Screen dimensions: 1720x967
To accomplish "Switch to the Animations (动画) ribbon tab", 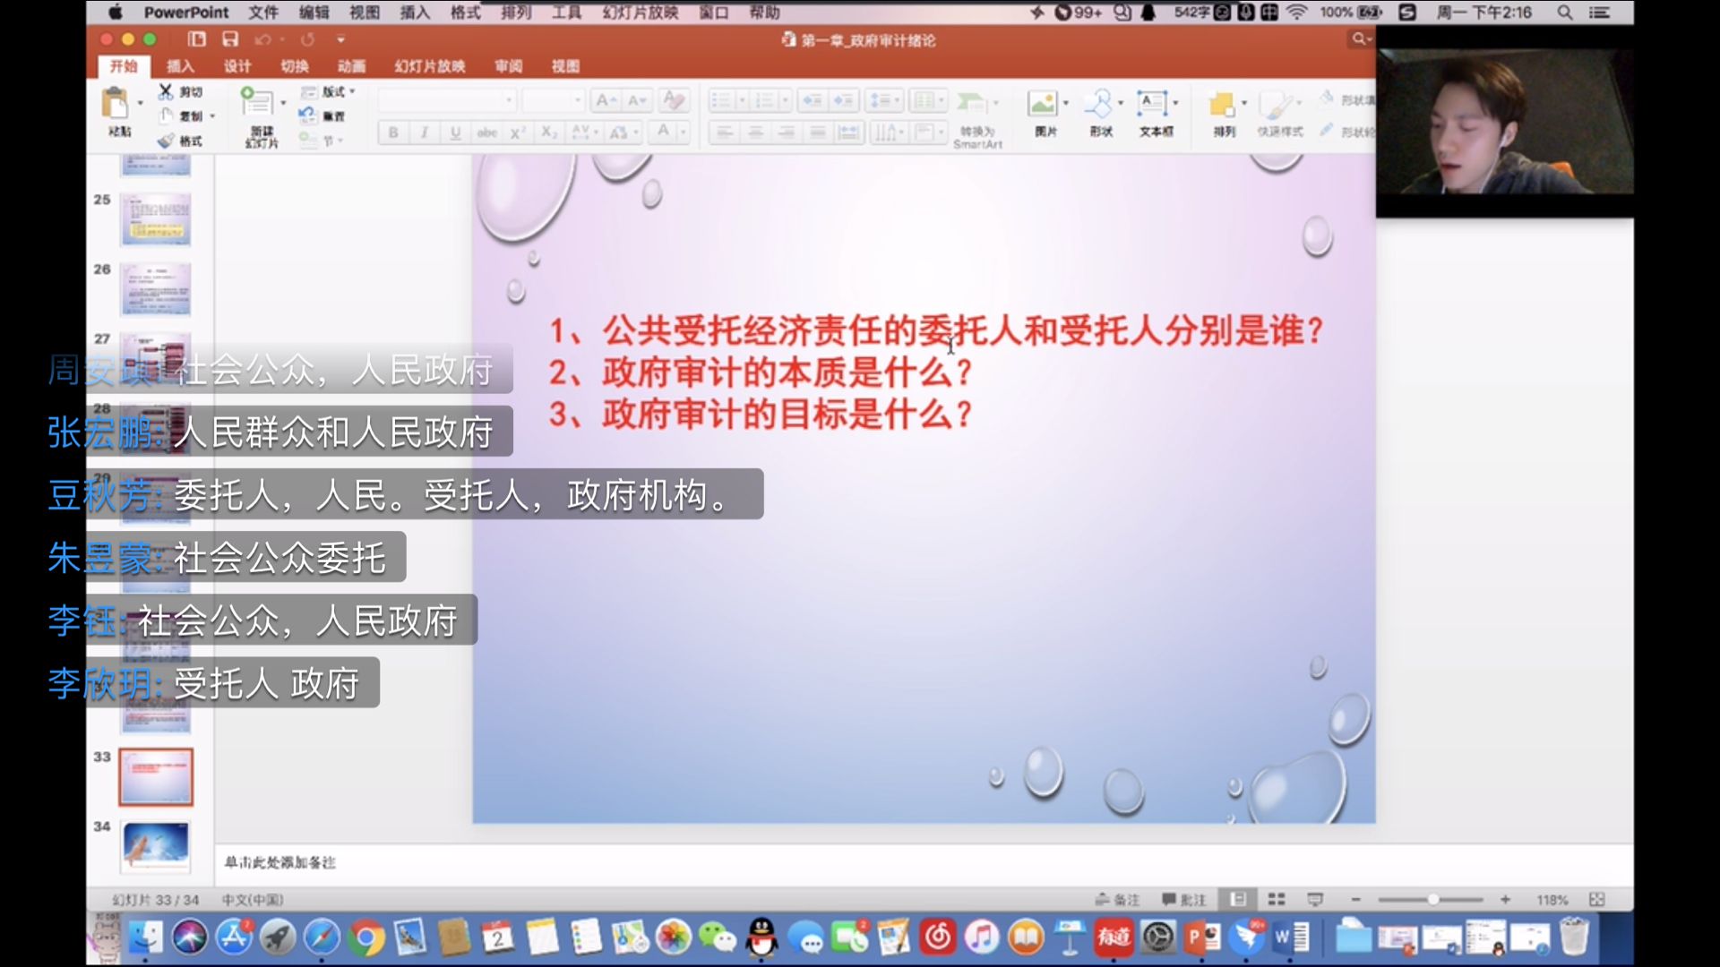I will [x=351, y=66].
